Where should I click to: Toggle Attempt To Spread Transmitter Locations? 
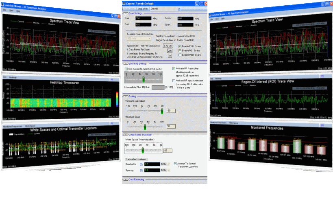point(175,164)
